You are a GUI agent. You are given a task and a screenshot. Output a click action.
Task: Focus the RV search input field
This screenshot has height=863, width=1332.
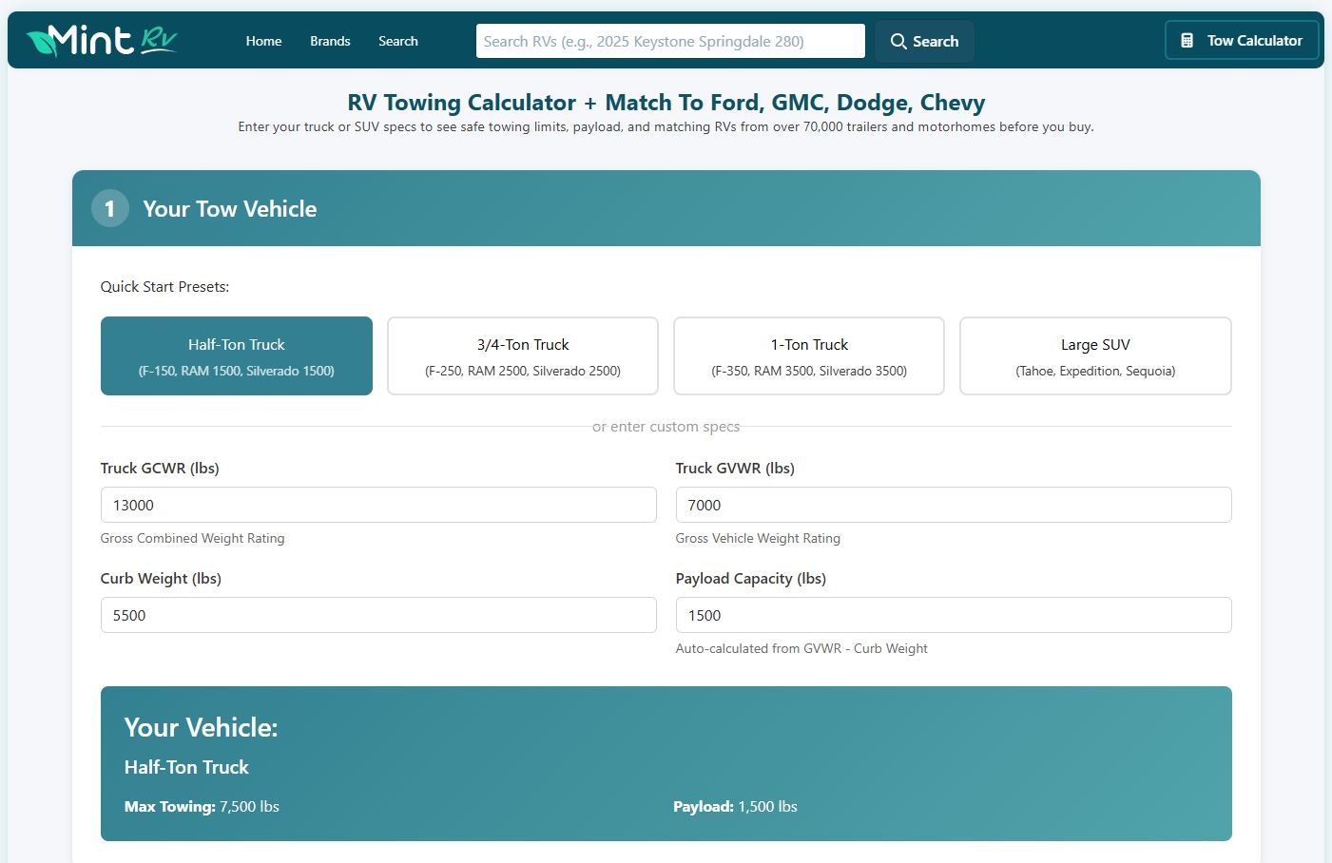[670, 40]
